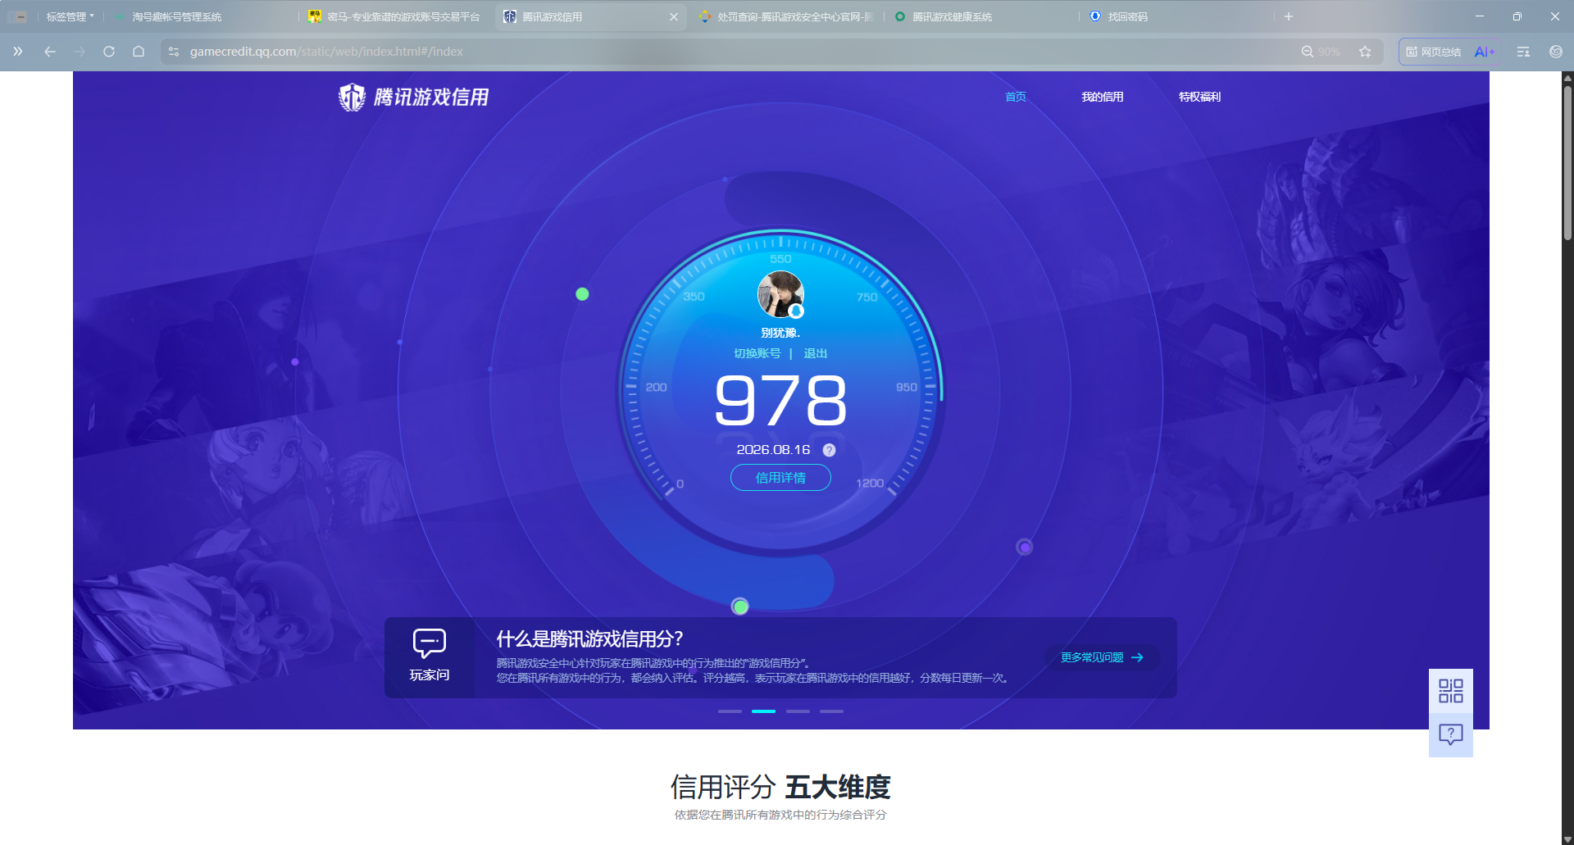Switch to the 找回密码 tab

[x=1179, y=16]
